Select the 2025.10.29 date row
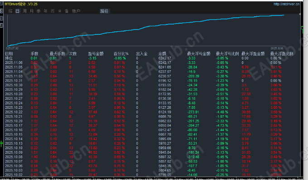This screenshot has width=308, height=180. [x=14, y=90]
